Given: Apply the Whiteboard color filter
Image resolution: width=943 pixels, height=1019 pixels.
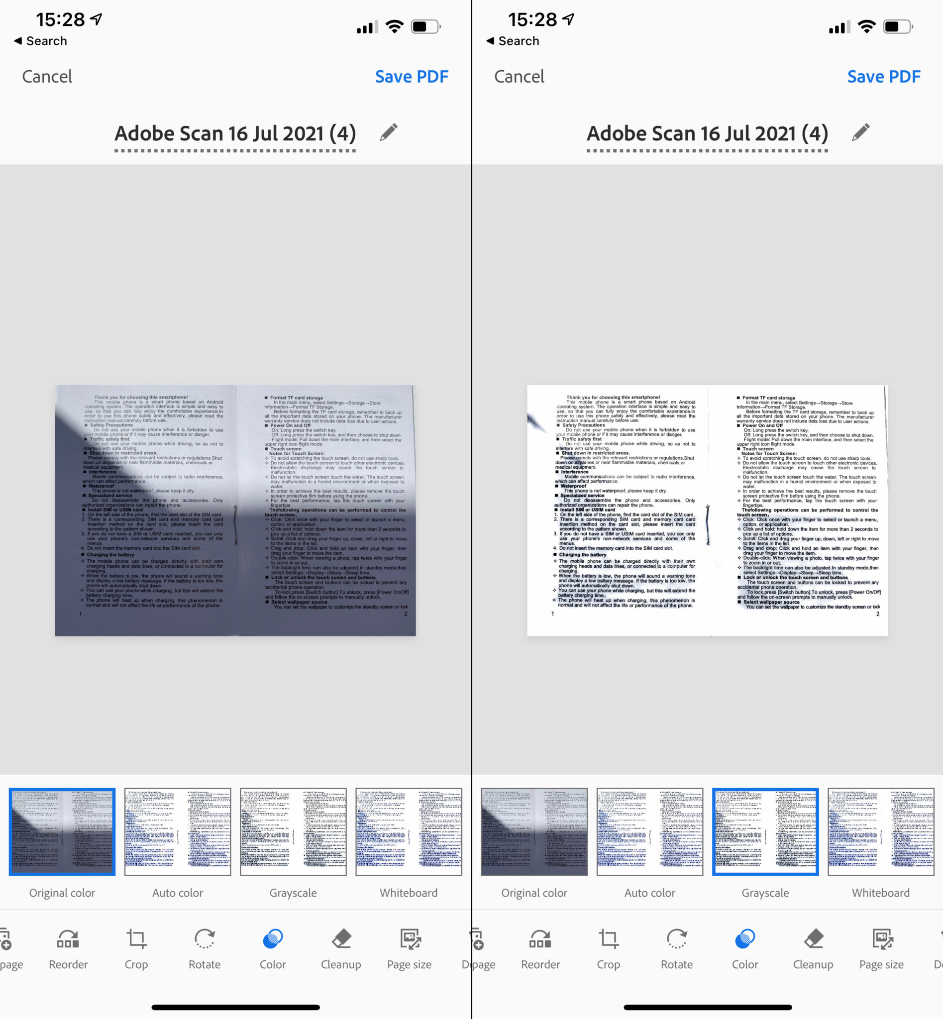Looking at the screenshot, I should 409,832.
